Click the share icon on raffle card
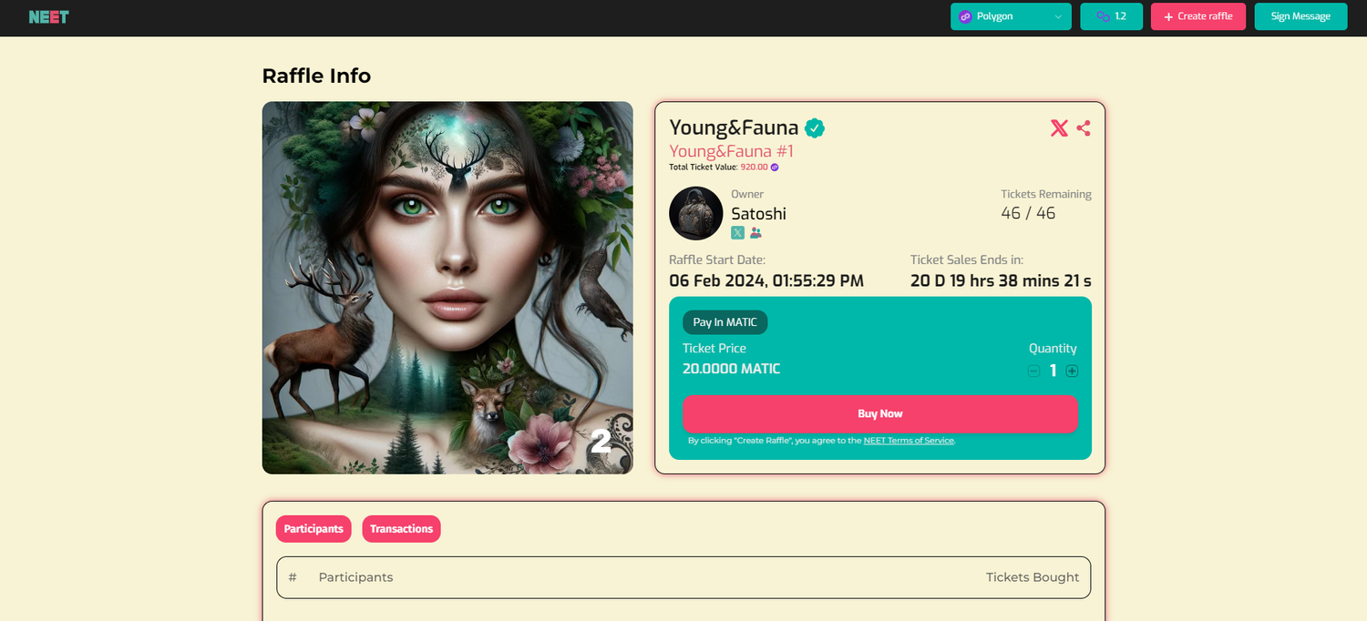 pos(1084,128)
